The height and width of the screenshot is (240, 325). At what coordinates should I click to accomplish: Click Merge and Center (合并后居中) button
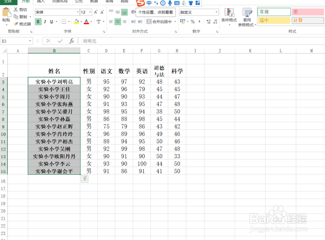[x=159, y=21]
